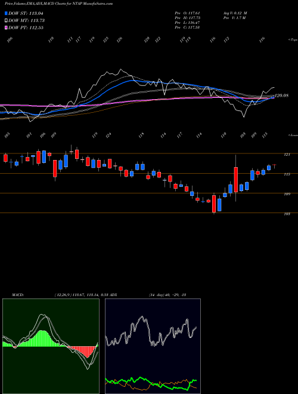Click the MACD histogram chart panel

[51, 346]
